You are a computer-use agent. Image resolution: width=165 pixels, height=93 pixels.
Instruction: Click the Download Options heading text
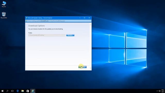37,26
